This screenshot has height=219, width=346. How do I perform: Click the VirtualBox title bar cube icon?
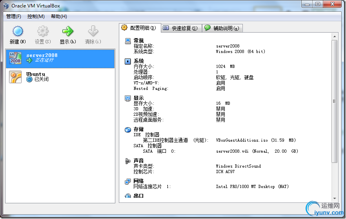6,6
